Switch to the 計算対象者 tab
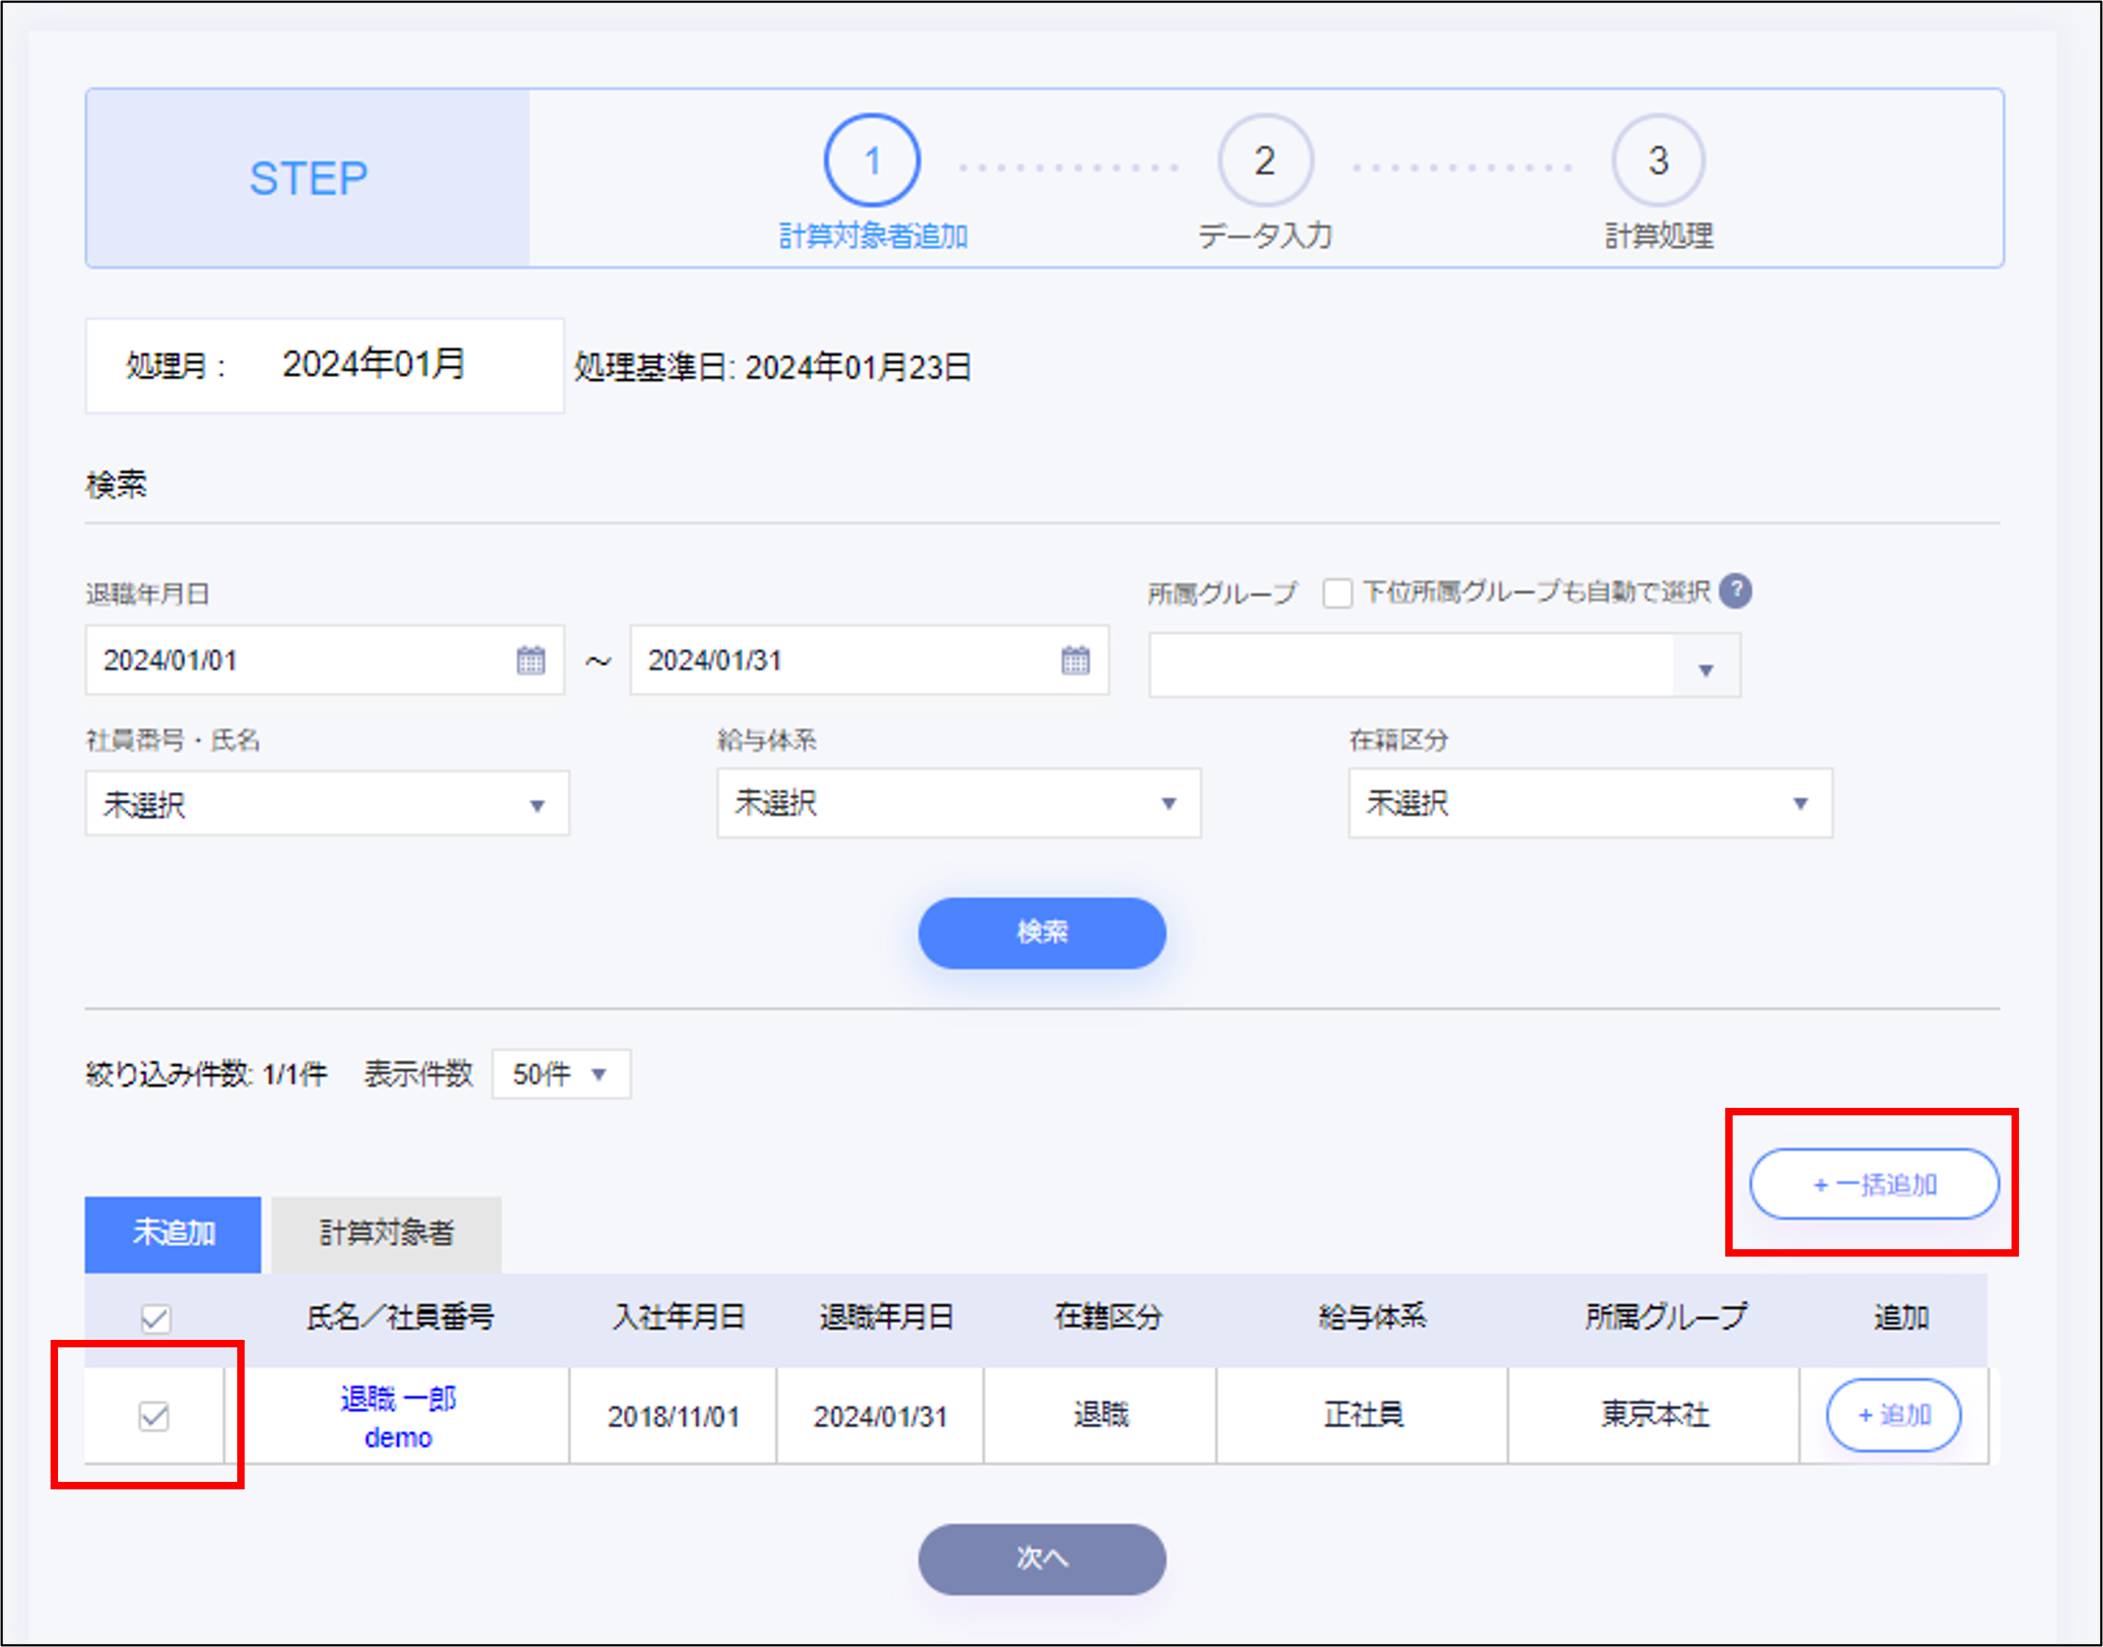The image size is (2103, 1647). pos(386,1234)
